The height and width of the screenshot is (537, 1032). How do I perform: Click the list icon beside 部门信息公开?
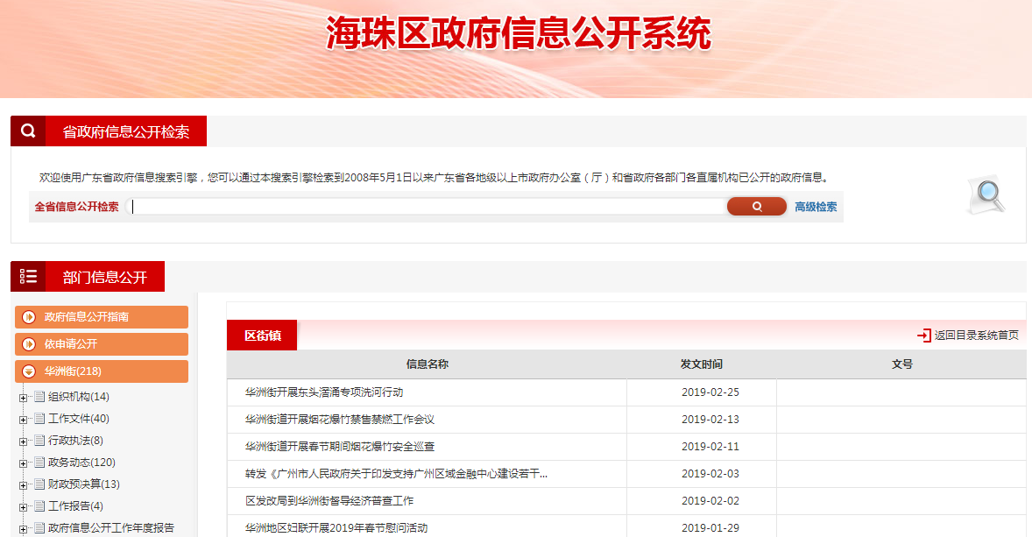click(28, 277)
